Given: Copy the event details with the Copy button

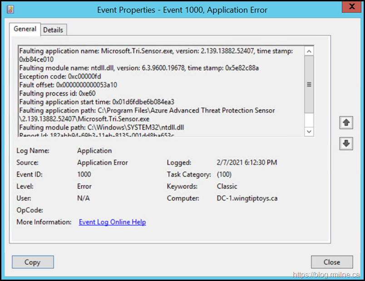Looking at the screenshot, I should (x=32, y=262).
